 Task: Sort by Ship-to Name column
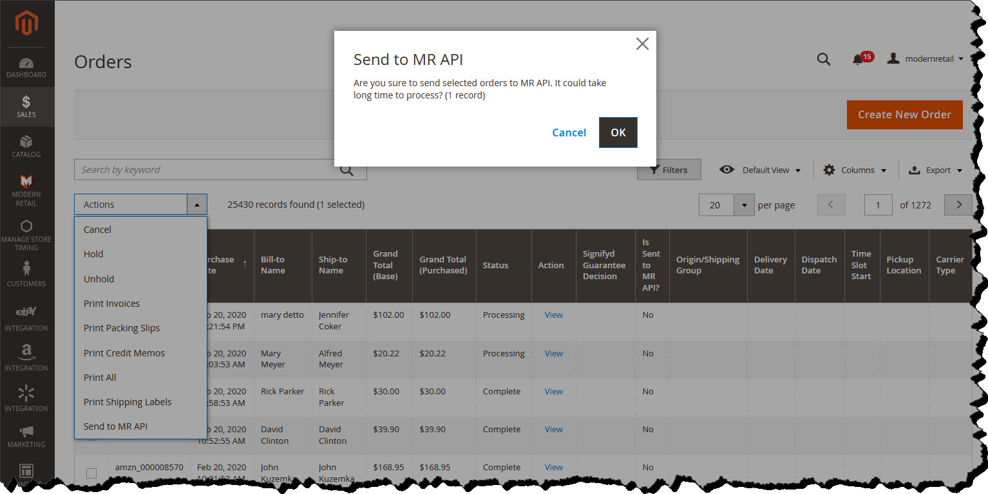coord(339,265)
